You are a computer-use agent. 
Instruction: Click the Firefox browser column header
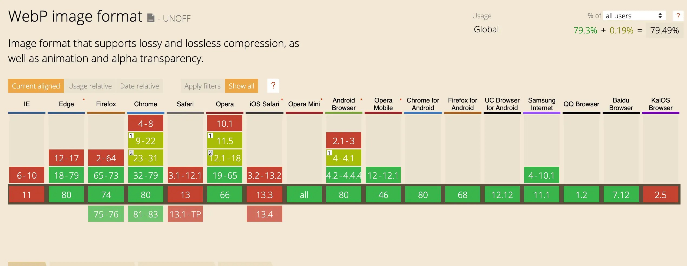point(106,104)
